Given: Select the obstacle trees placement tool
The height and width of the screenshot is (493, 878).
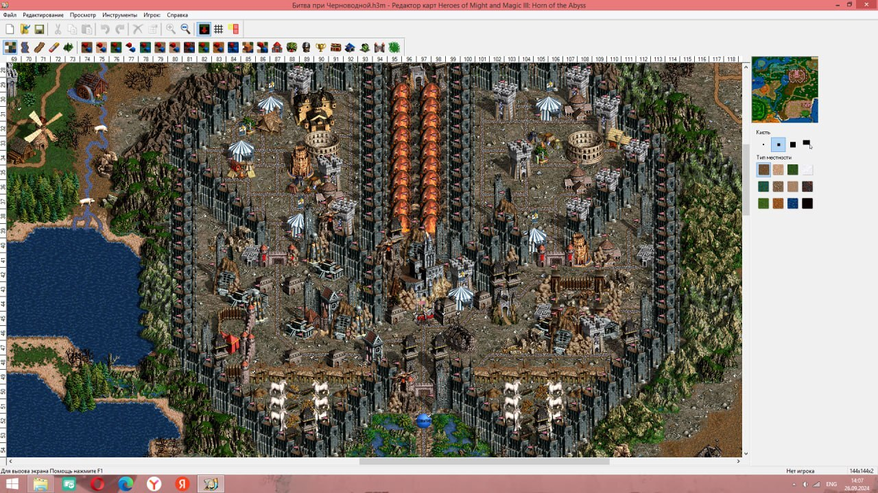Looking at the screenshot, I should point(69,47).
